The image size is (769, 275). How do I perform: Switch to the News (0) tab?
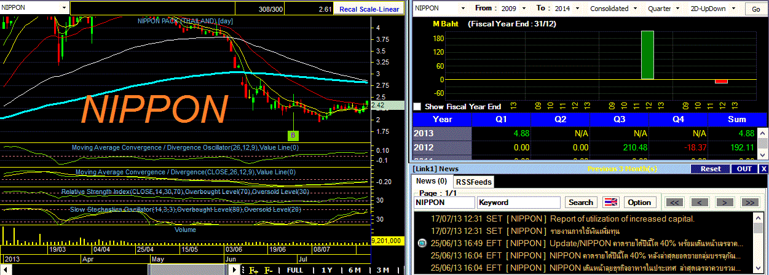pos(432,181)
